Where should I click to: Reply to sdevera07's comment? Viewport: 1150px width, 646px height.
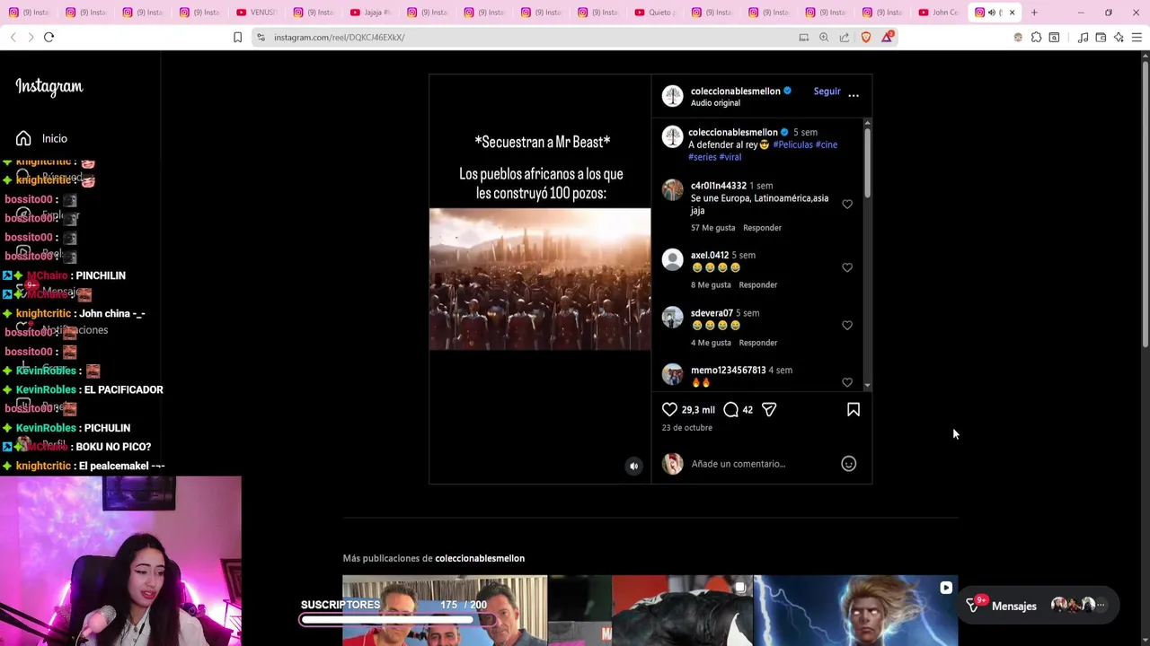(x=757, y=343)
